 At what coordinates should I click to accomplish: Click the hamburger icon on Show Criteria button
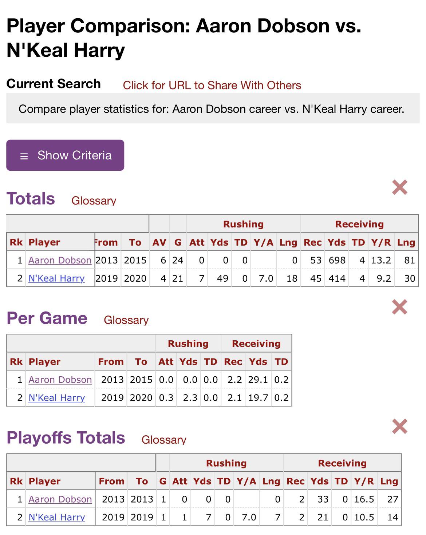click(24, 155)
